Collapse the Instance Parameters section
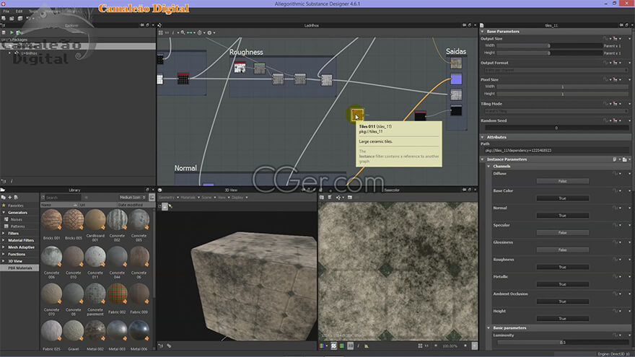This screenshot has width=635, height=357. [x=482, y=159]
